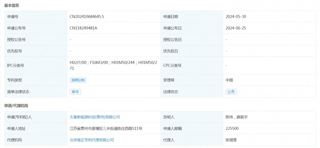
Task: Click the 简单法律状态 label cell
Action: click(18, 92)
